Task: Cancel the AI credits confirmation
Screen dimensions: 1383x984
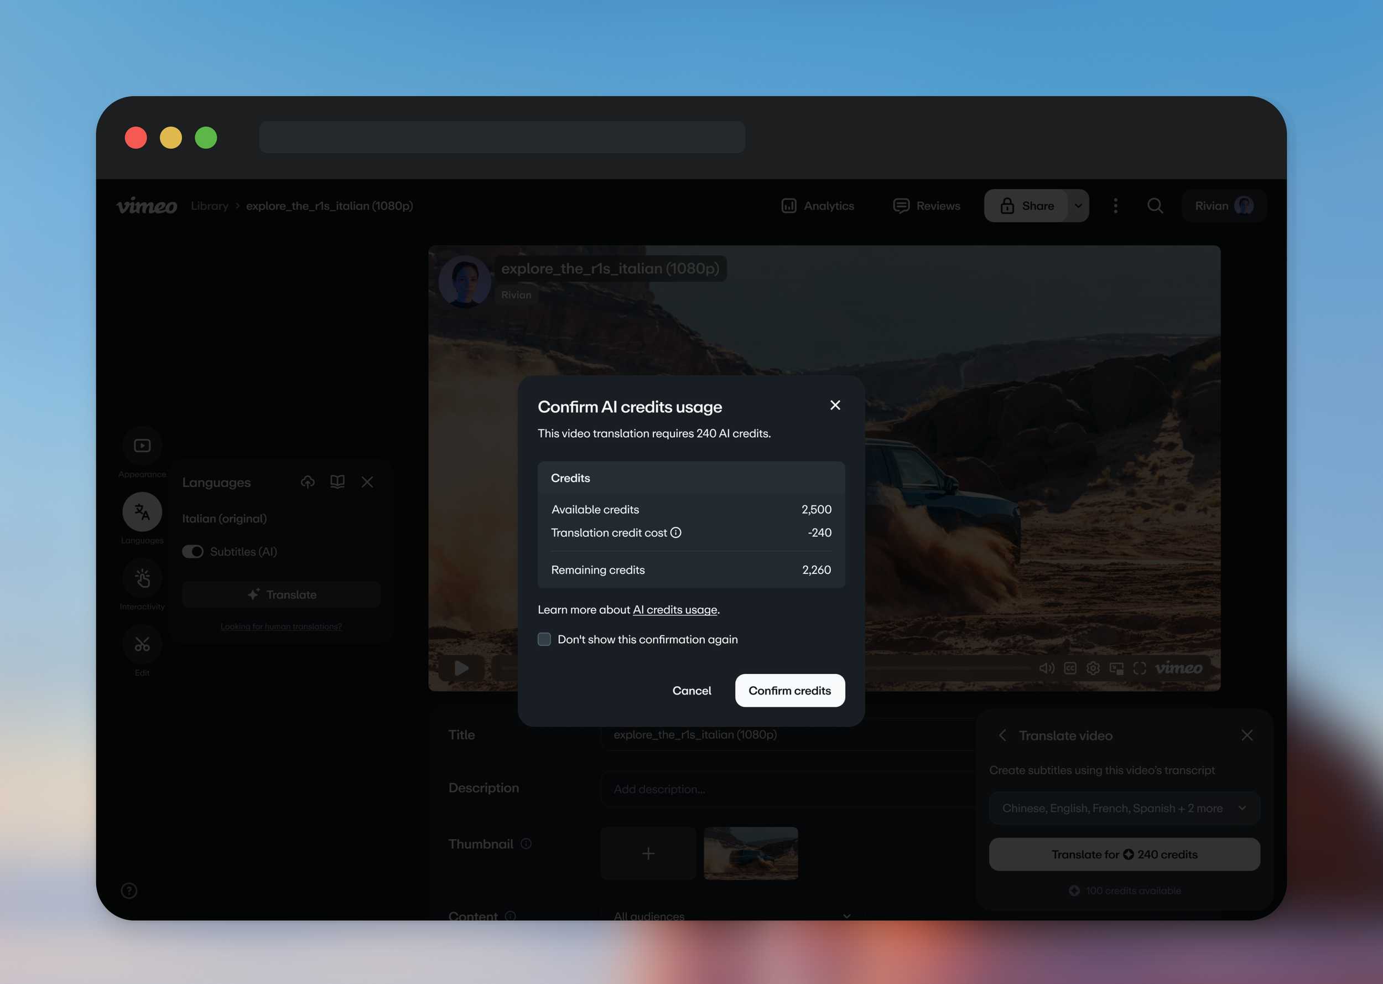Action: click(691, 690)
